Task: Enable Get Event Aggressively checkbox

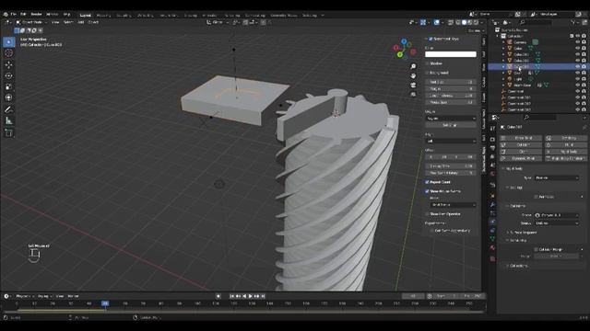Action: click(x=431, y=231)
